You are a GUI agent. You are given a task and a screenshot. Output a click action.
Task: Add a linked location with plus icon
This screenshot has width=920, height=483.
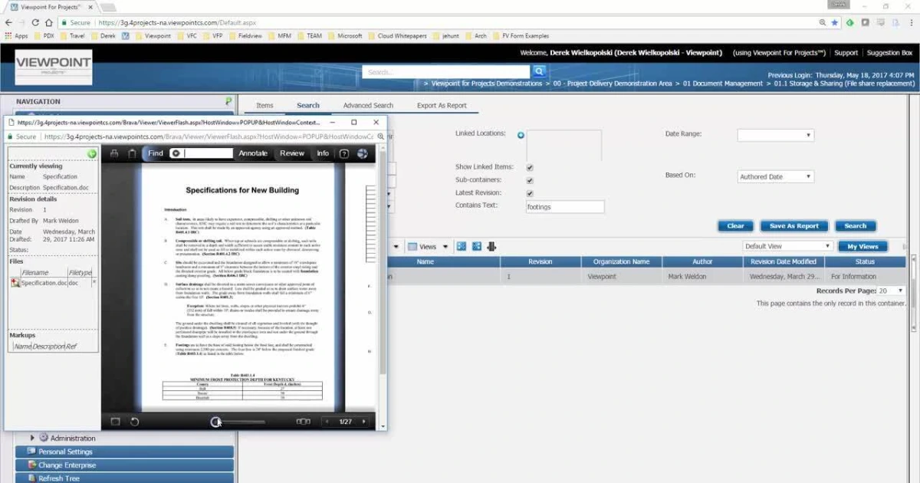pos(521,135)
